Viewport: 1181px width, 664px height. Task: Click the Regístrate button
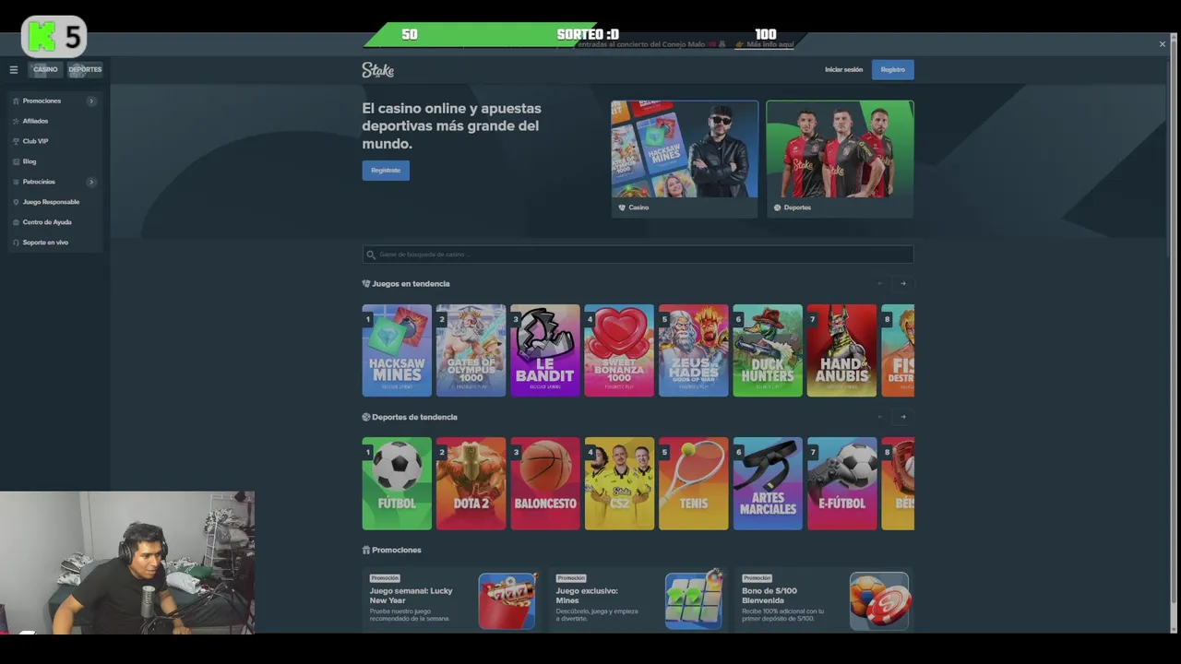point(386,170)
